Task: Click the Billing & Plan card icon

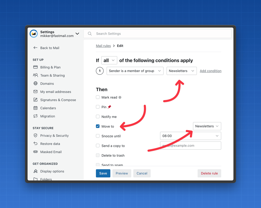Action: pos(35,67)
